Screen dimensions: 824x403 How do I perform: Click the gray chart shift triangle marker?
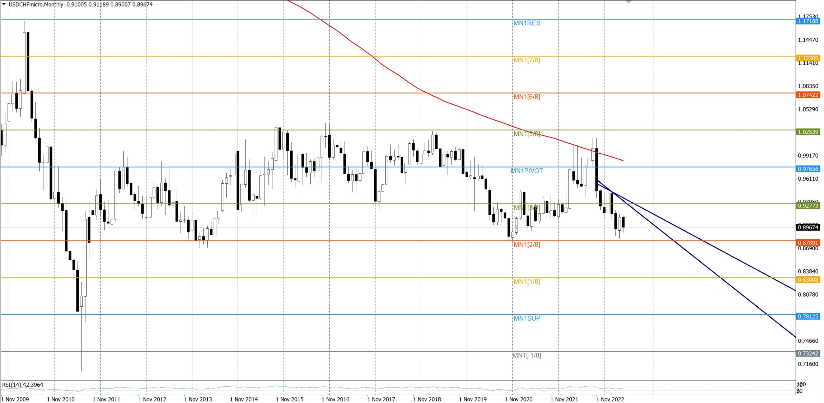click(x=628, y=2)
